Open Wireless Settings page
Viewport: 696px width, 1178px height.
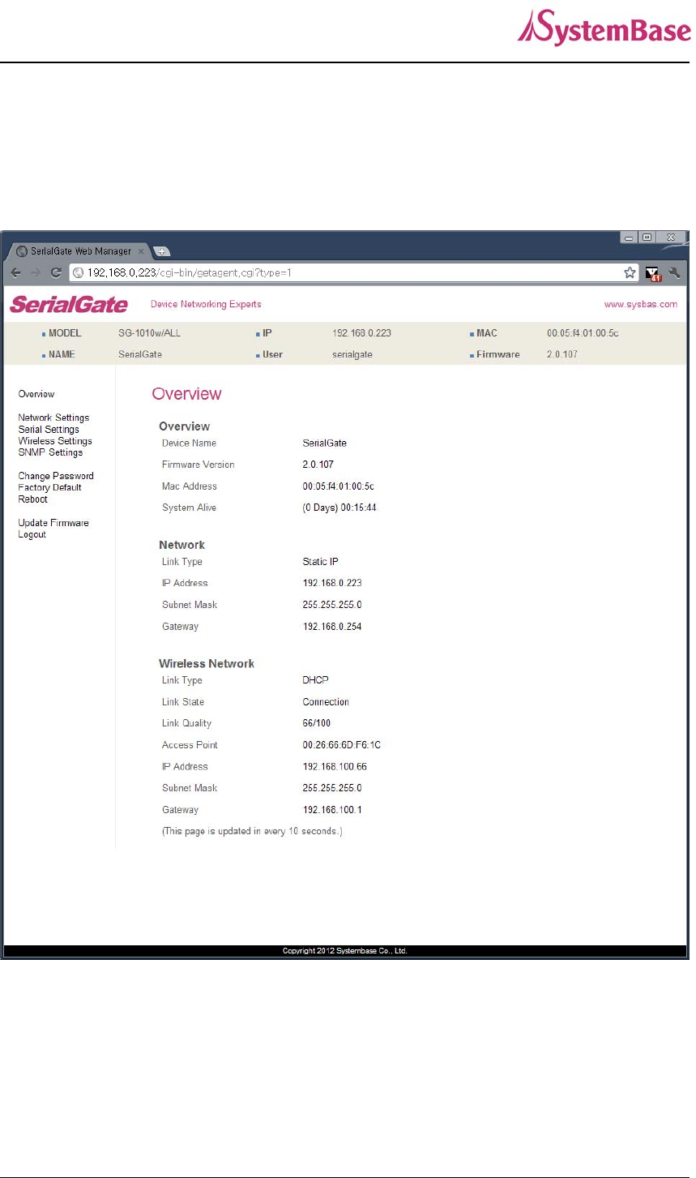click(55, 441)
